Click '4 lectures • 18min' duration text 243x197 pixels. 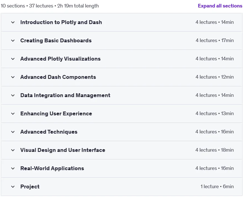[x=215, y=150]
